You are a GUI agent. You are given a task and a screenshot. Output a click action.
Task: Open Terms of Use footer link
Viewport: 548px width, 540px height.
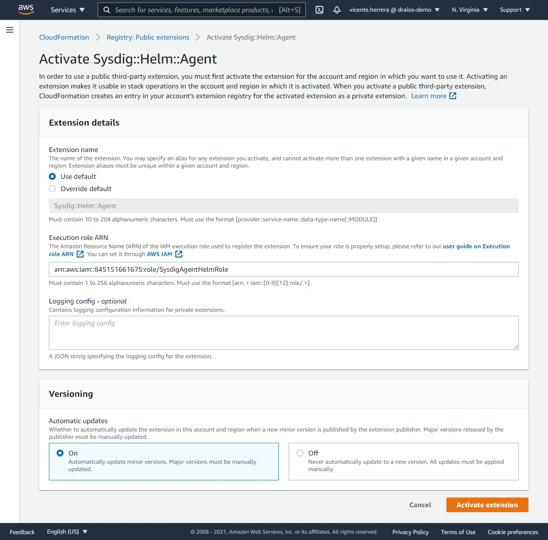pyautogui.click(x=458, y=532)
